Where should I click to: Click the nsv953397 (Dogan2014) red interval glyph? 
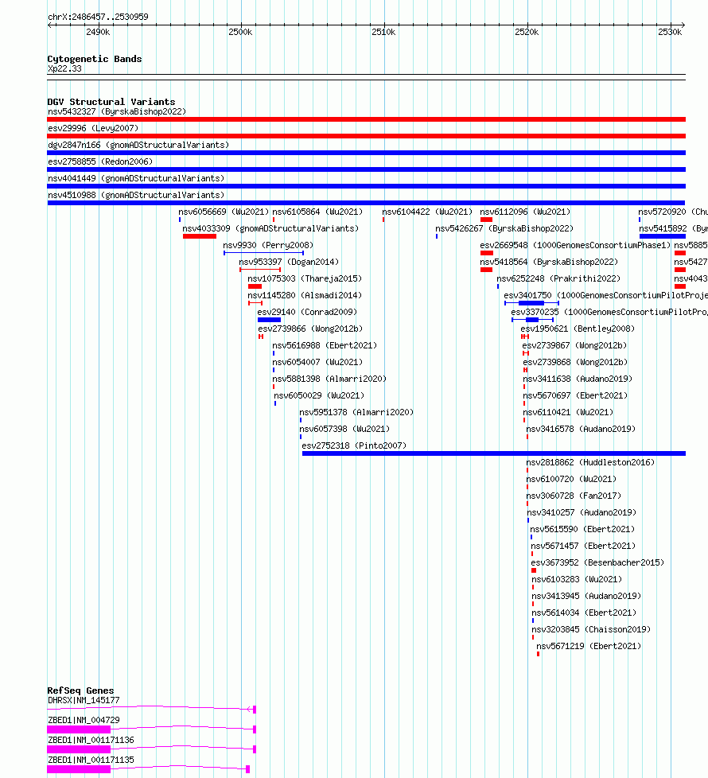[x=260, y=270]
